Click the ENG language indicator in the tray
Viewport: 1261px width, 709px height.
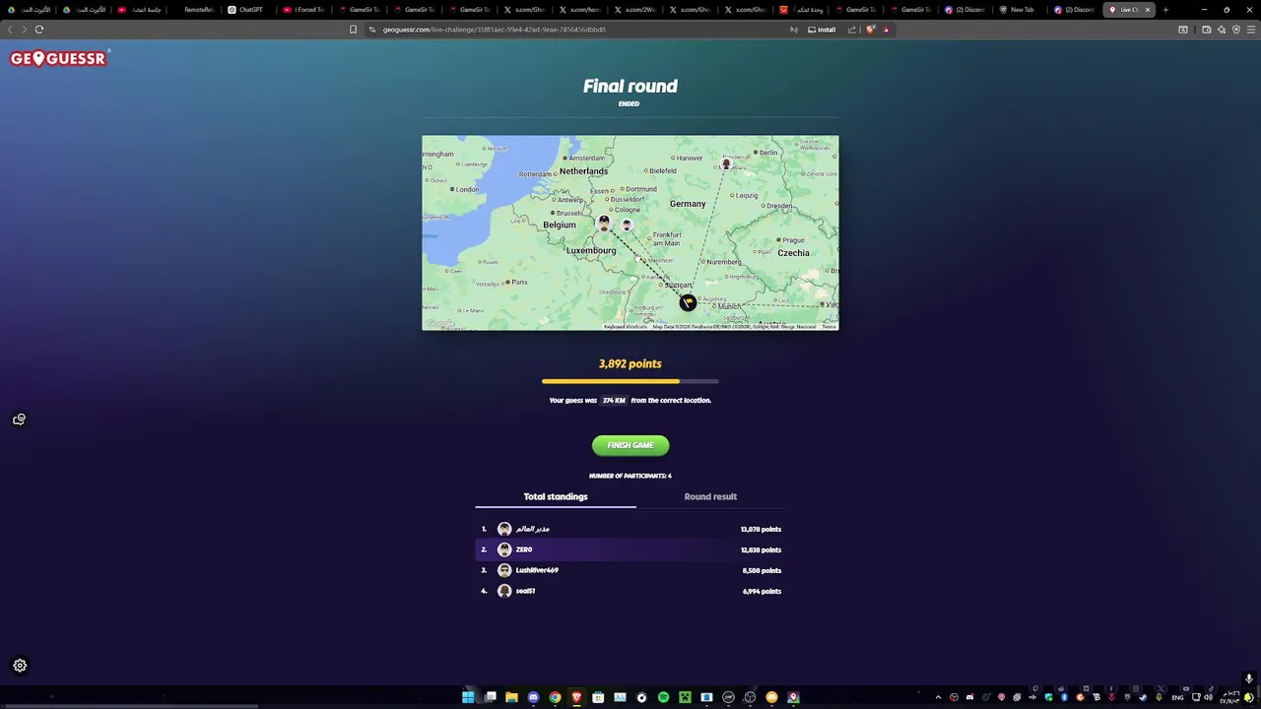(x=1177, y=697)
